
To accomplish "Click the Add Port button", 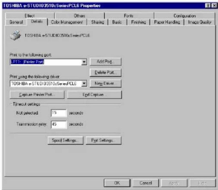I will click(105, 61).
